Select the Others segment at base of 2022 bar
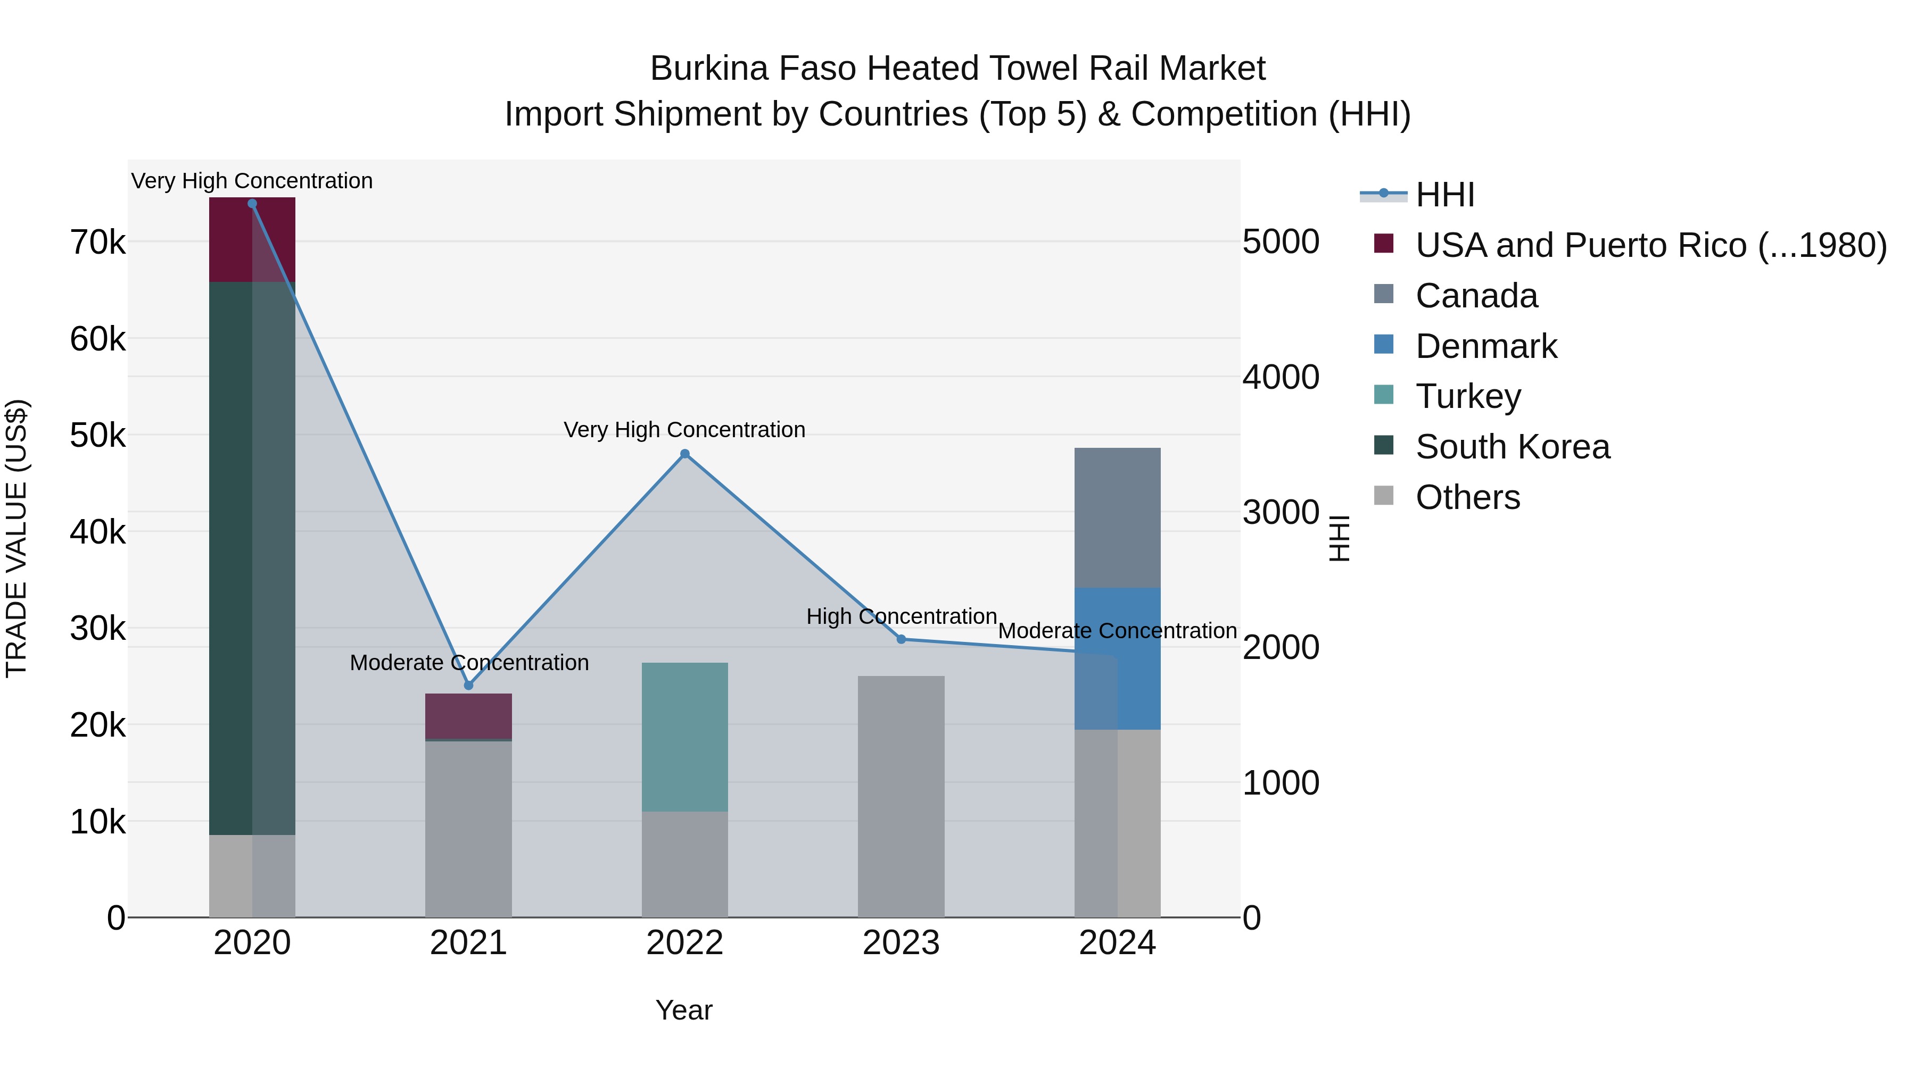1916x1077 pixels. click(685, 864)
